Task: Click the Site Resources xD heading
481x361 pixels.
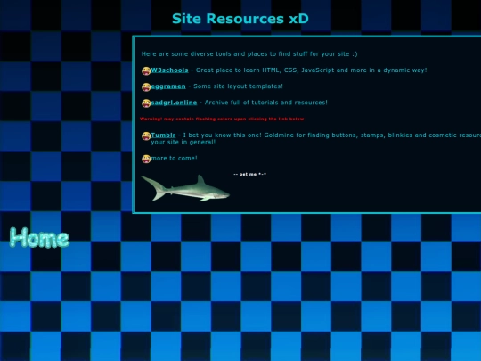Action: pyautogui.click(x=240, y=19)
